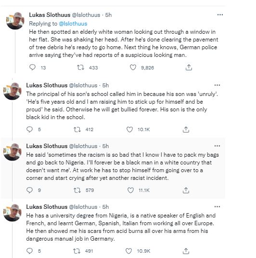The height and width of the screenshot is (258, 256).
Task: Share the tweet with 11.1K likes
Action: click(186, 190)
